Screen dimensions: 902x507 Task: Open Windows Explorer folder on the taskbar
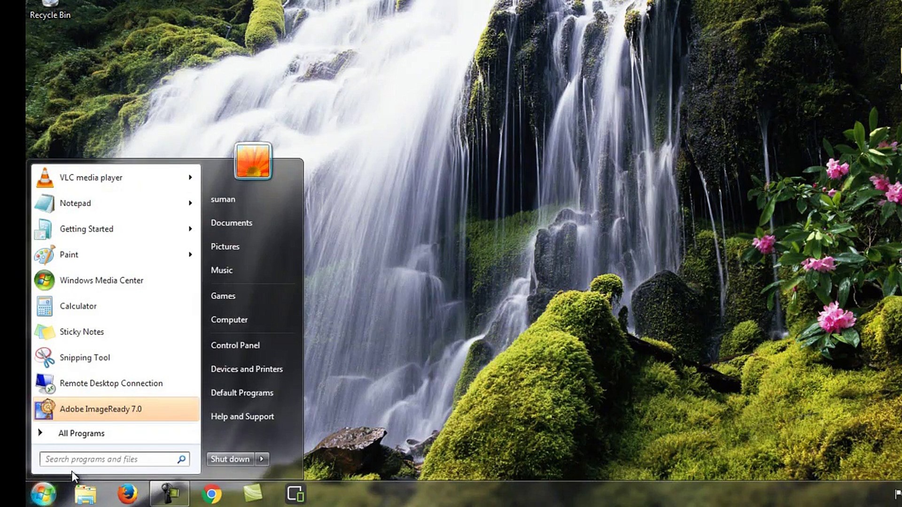pos(85,494)
